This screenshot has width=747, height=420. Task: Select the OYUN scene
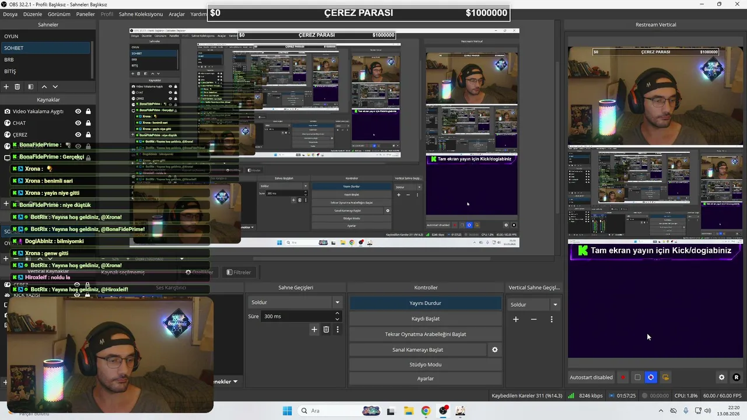tap(46, 36)
